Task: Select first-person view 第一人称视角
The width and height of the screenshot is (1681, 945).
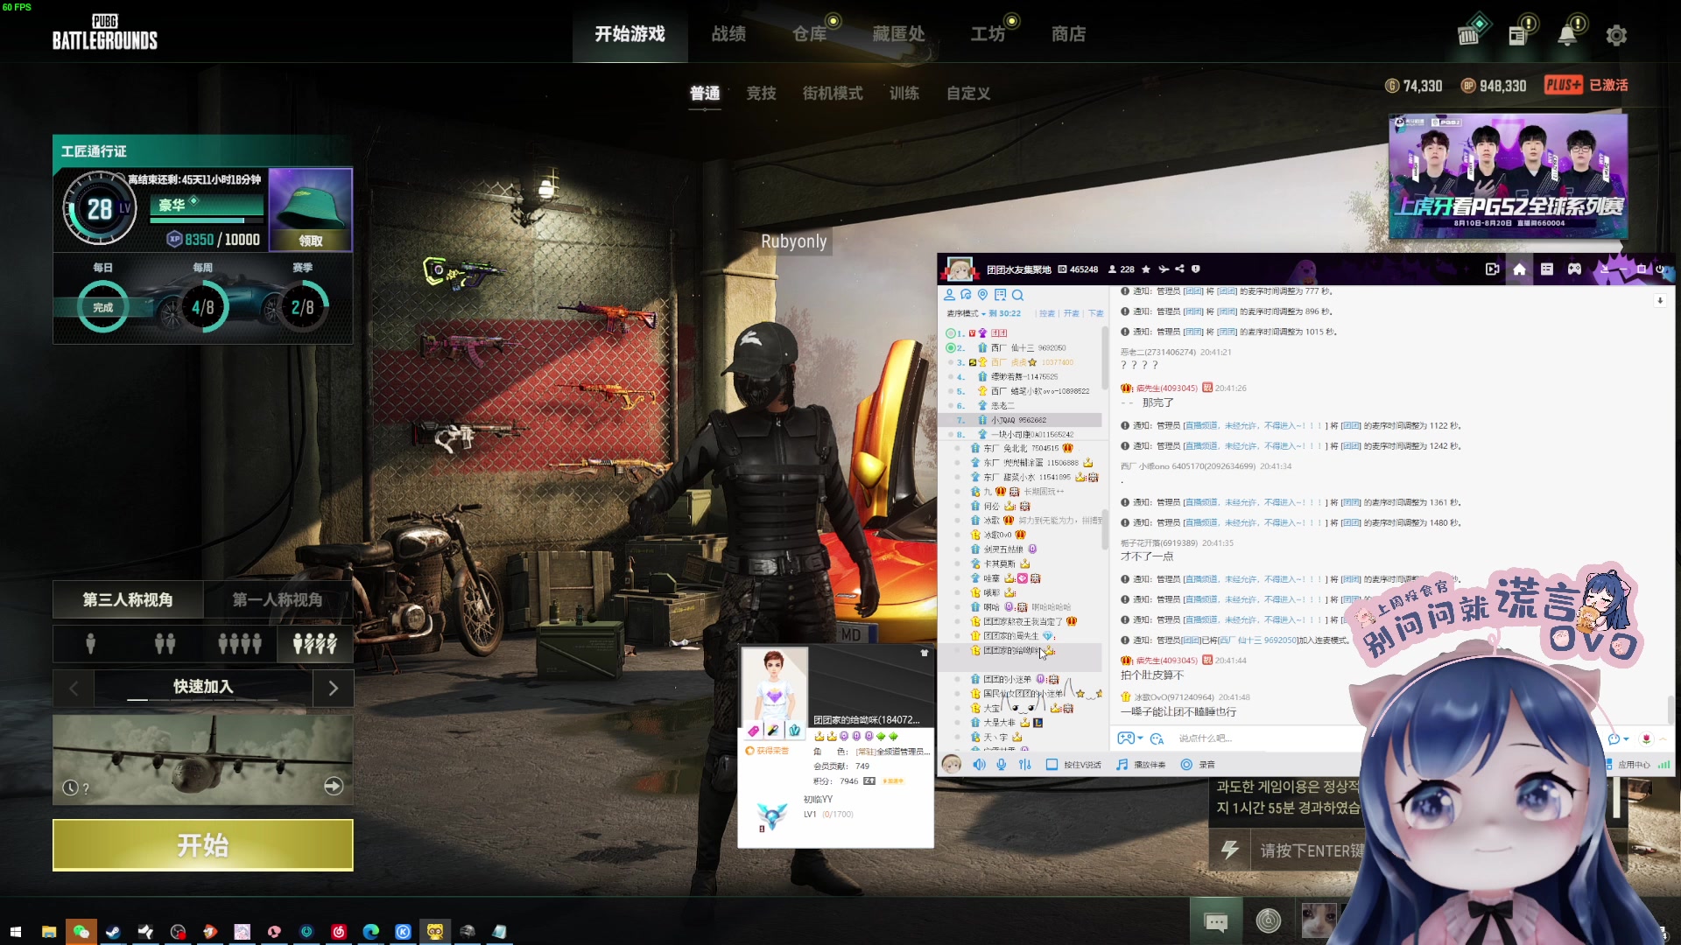Action: (278, 600)
